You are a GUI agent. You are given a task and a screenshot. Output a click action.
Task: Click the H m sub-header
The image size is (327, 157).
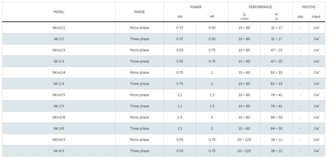click(x=276, y=17)
